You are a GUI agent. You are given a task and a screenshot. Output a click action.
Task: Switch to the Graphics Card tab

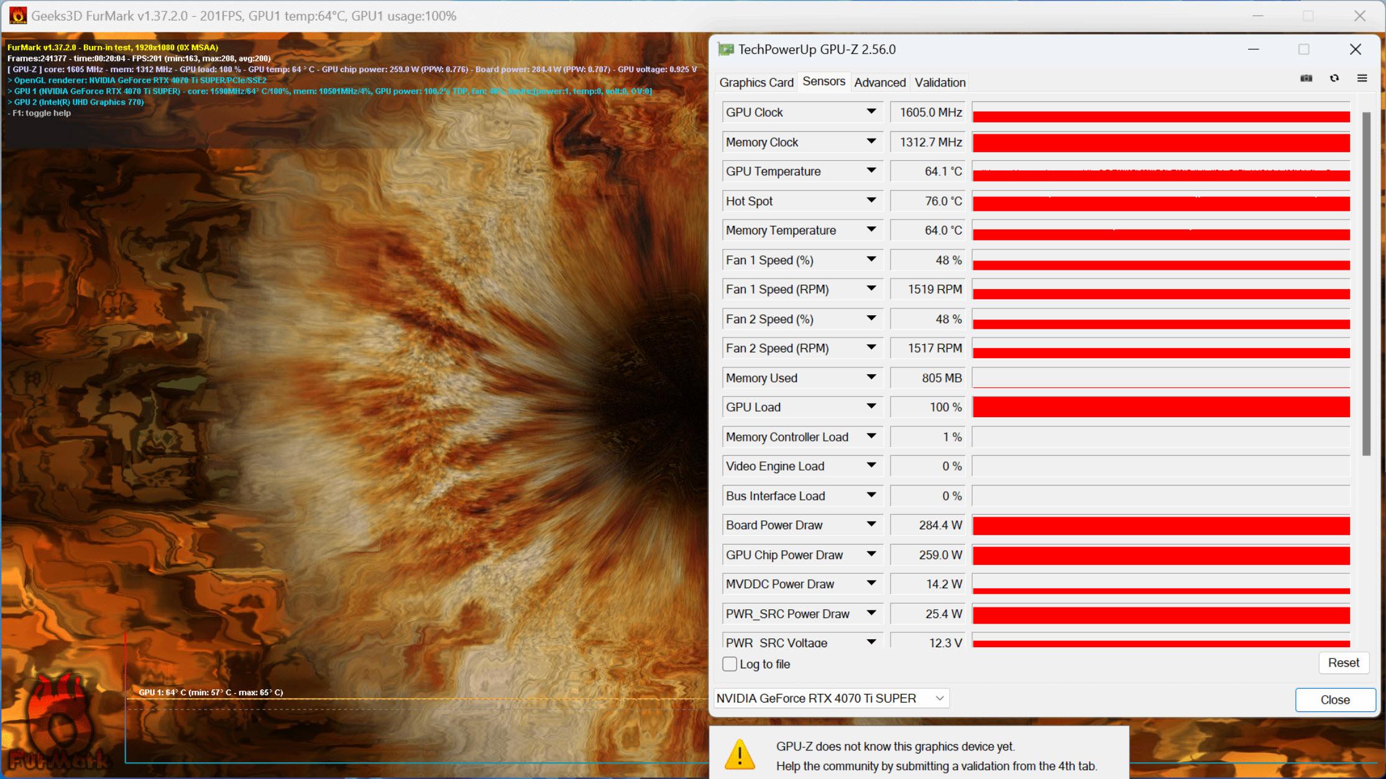(758, 83)
